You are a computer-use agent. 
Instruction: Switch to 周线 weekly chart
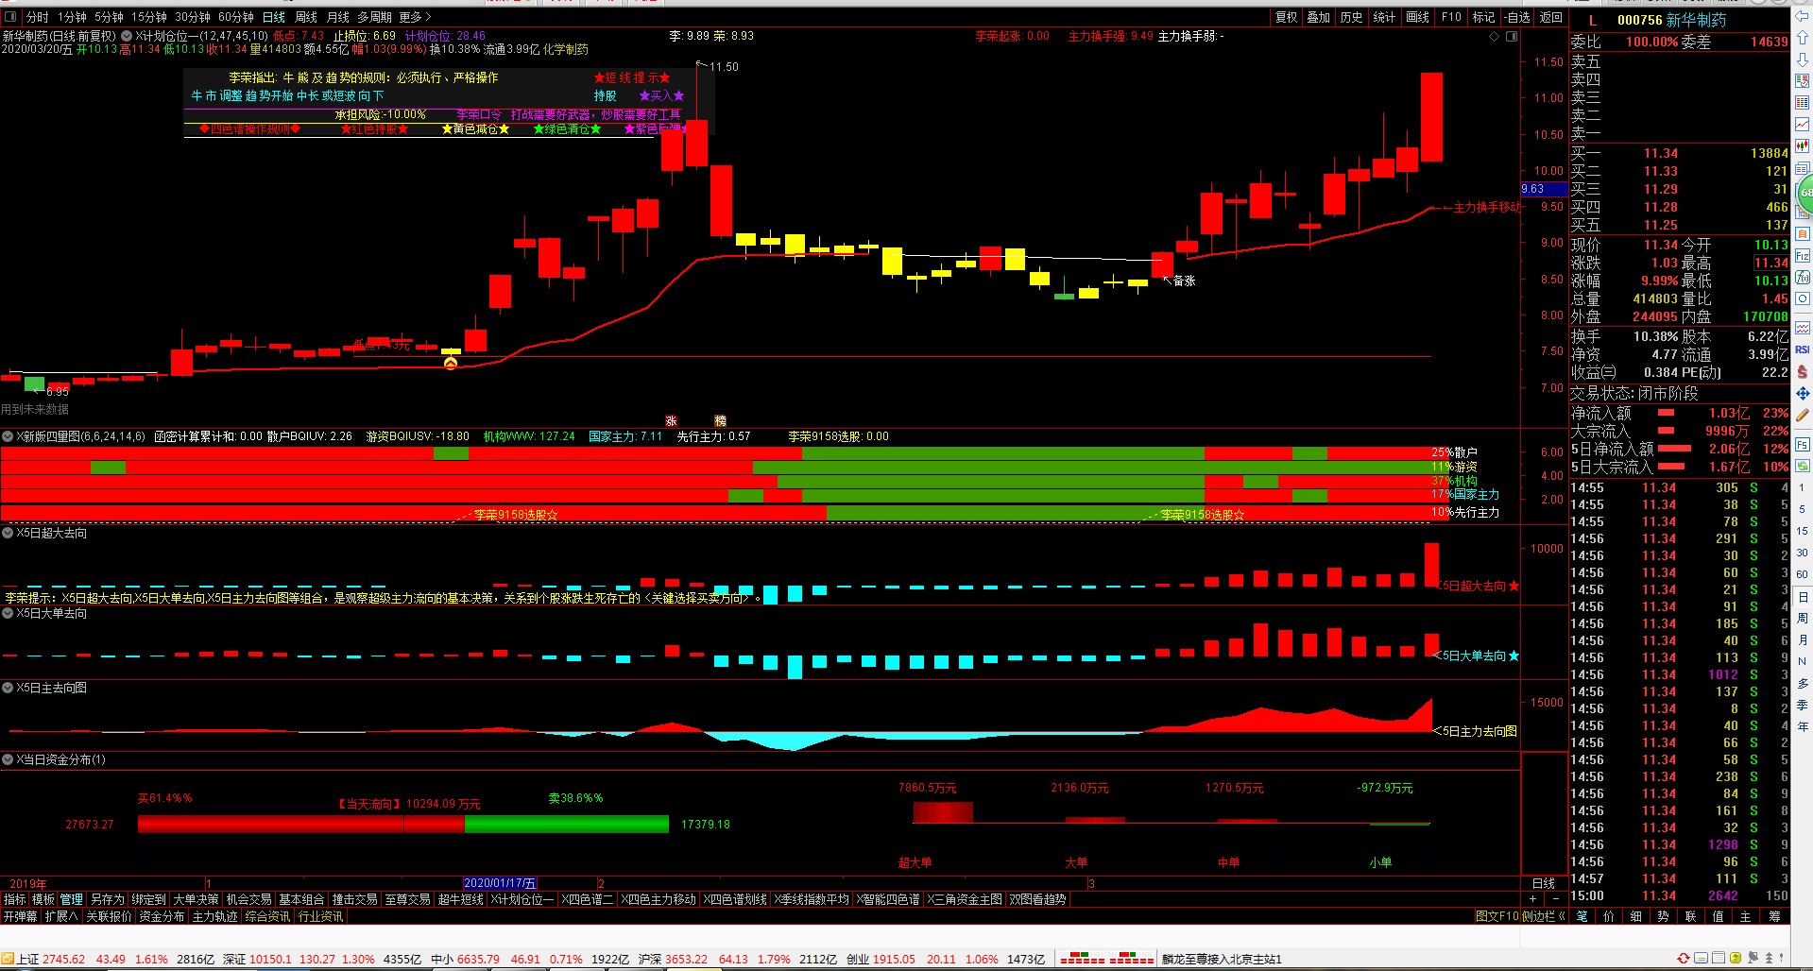[x=306, y=17]
